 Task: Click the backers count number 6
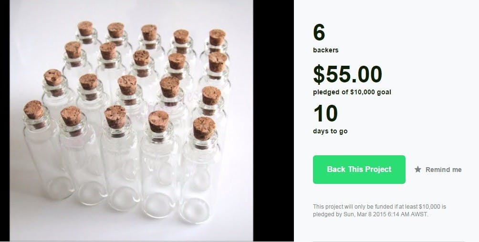319,33
